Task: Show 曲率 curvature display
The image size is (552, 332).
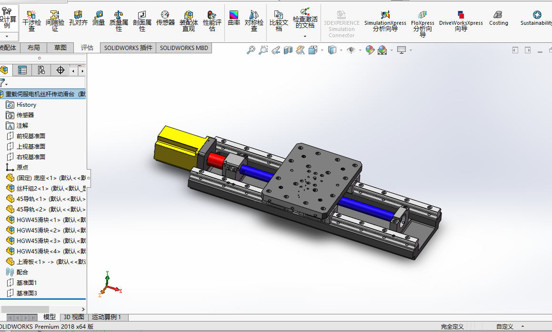Action: tap(234, 18)
